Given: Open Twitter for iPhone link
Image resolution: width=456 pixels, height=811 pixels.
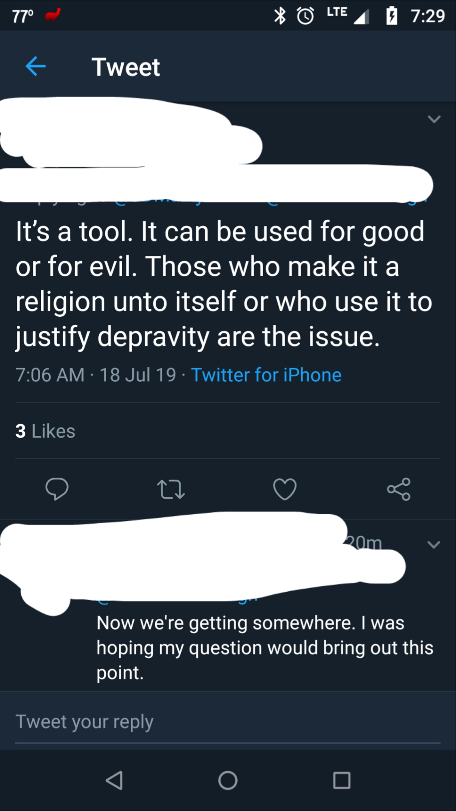Looking at the screenshot, I should (x=266, y=375).
